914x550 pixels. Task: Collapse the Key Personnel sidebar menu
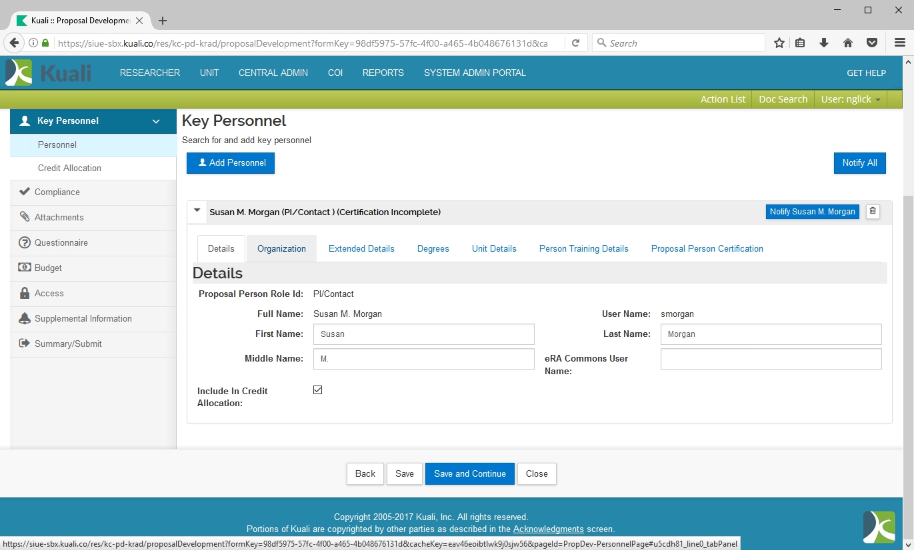pos(156,121)
